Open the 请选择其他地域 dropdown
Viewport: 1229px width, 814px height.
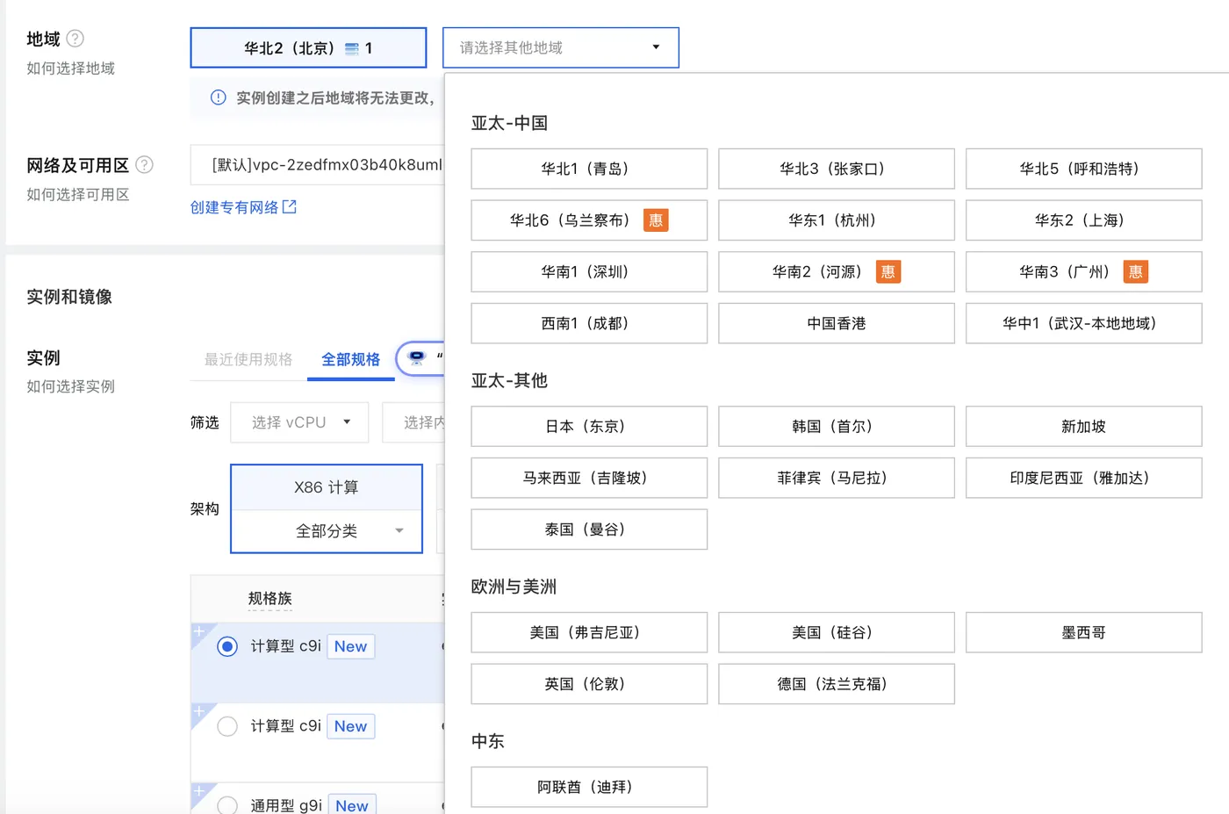coord(560,47)
